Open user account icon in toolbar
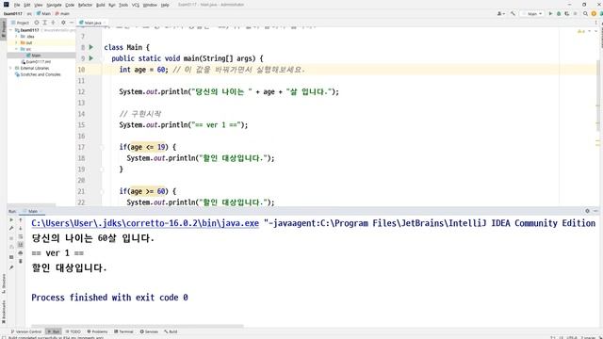Viewport: 603px width, 339px height. (500, 13)
